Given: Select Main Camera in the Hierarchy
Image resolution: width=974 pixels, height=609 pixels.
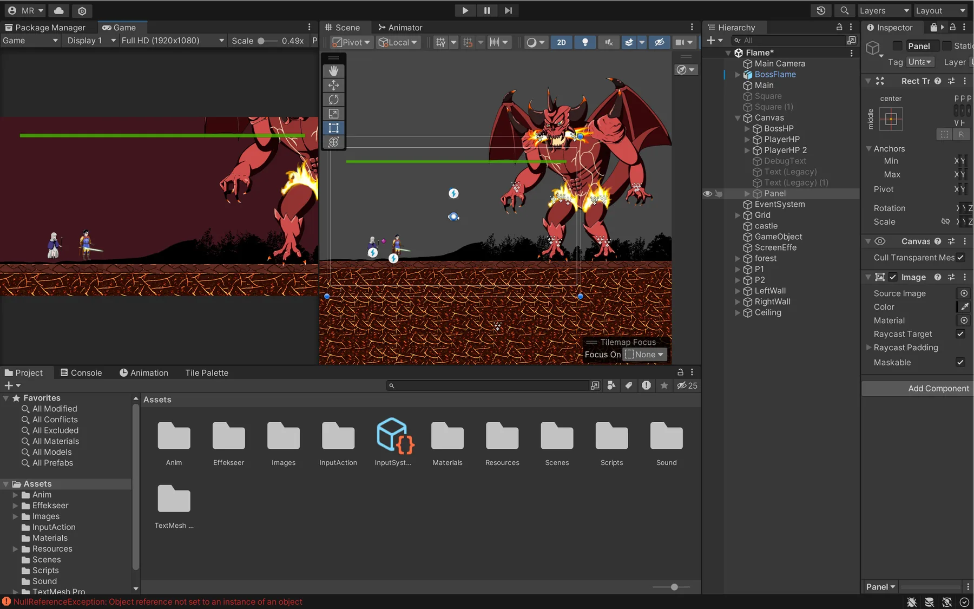Looking at the screenshot, I should point(780,63).
